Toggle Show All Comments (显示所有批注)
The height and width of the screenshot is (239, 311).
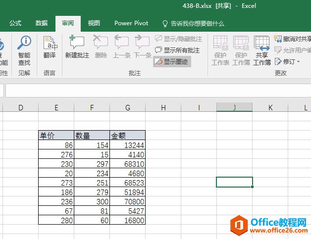coord(177,50)
